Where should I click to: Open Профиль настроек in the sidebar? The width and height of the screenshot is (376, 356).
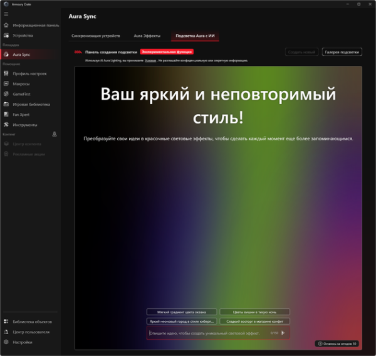(x=30, y=73)
